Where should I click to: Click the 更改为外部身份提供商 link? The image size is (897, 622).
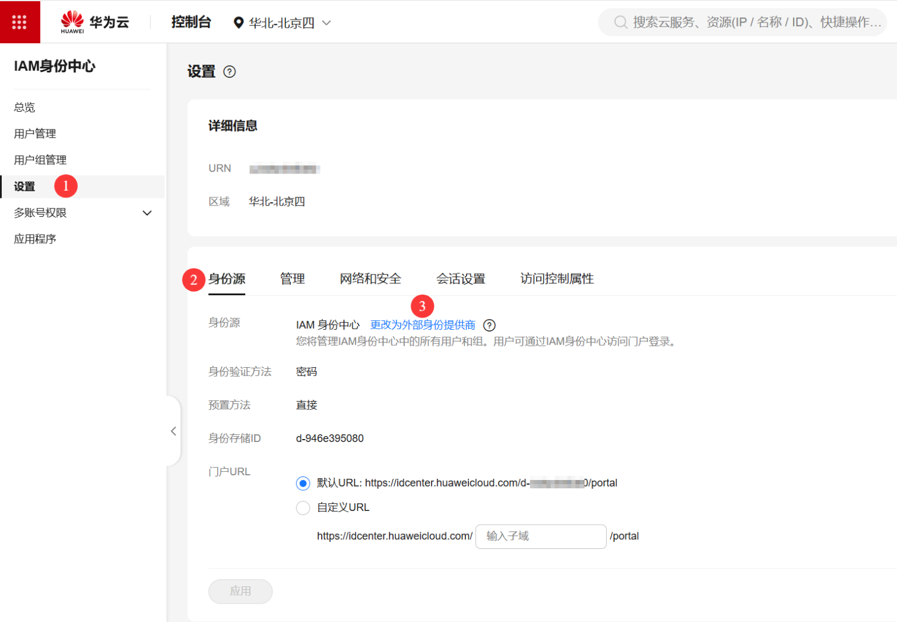tap(423, 325)
